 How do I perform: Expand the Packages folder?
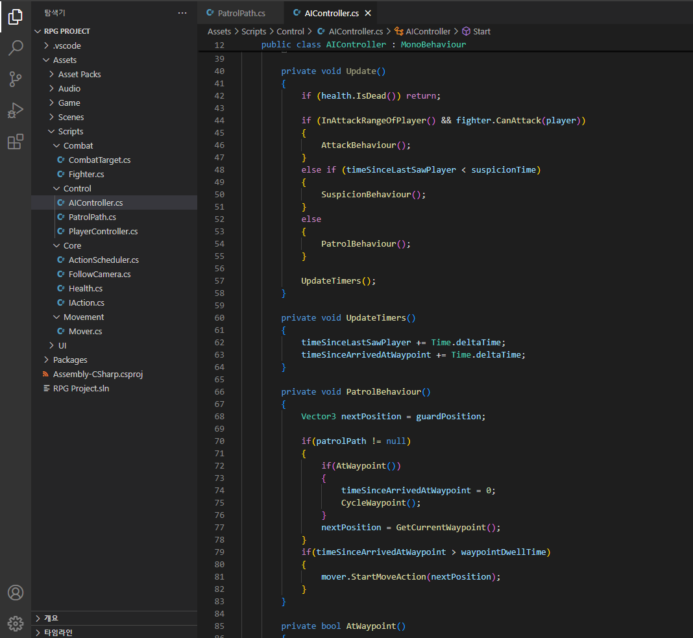[x=70, y=360]
